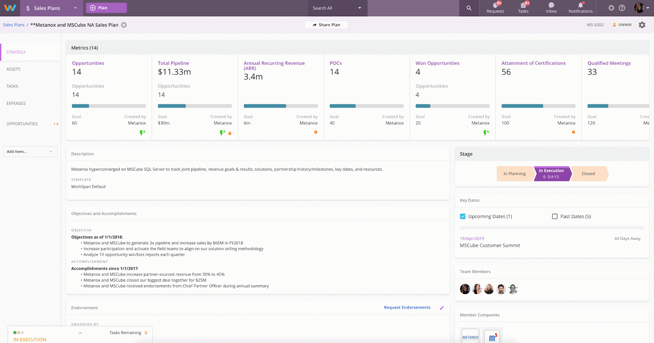Open the Expenses sidebar tab

tap(16, 104)
